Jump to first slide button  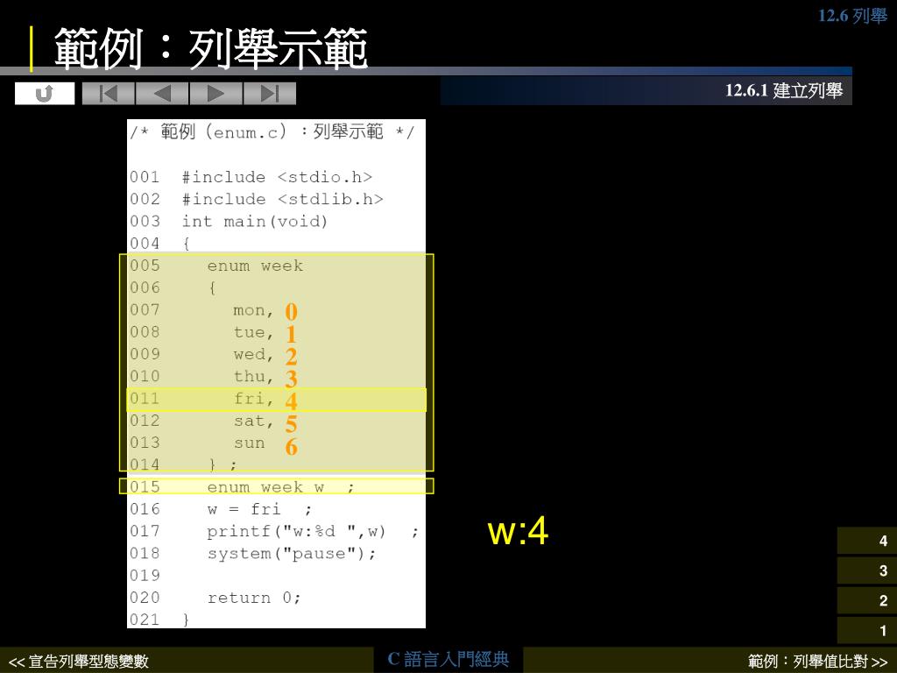click(x=109, y=93)
